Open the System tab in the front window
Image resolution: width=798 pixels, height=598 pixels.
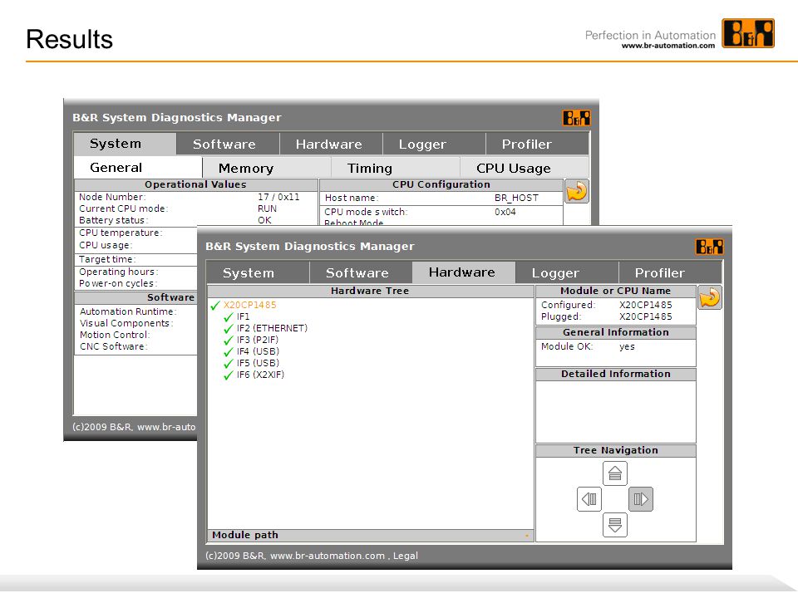click(x=259, y=273)
